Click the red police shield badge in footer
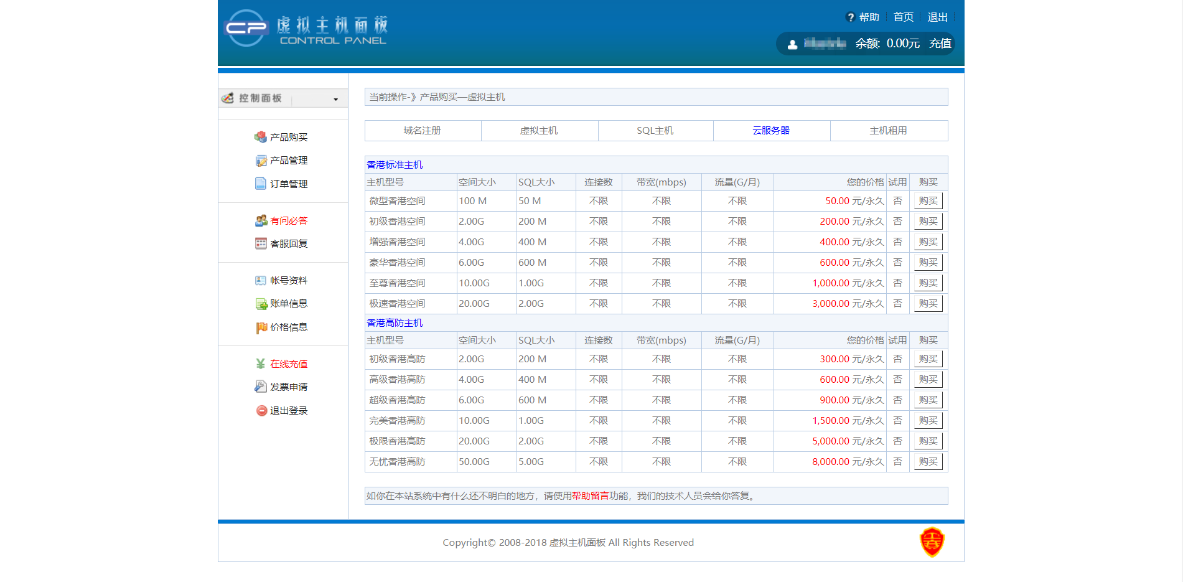The height and width of the screenshot is (582, 1183). (932, 542)
